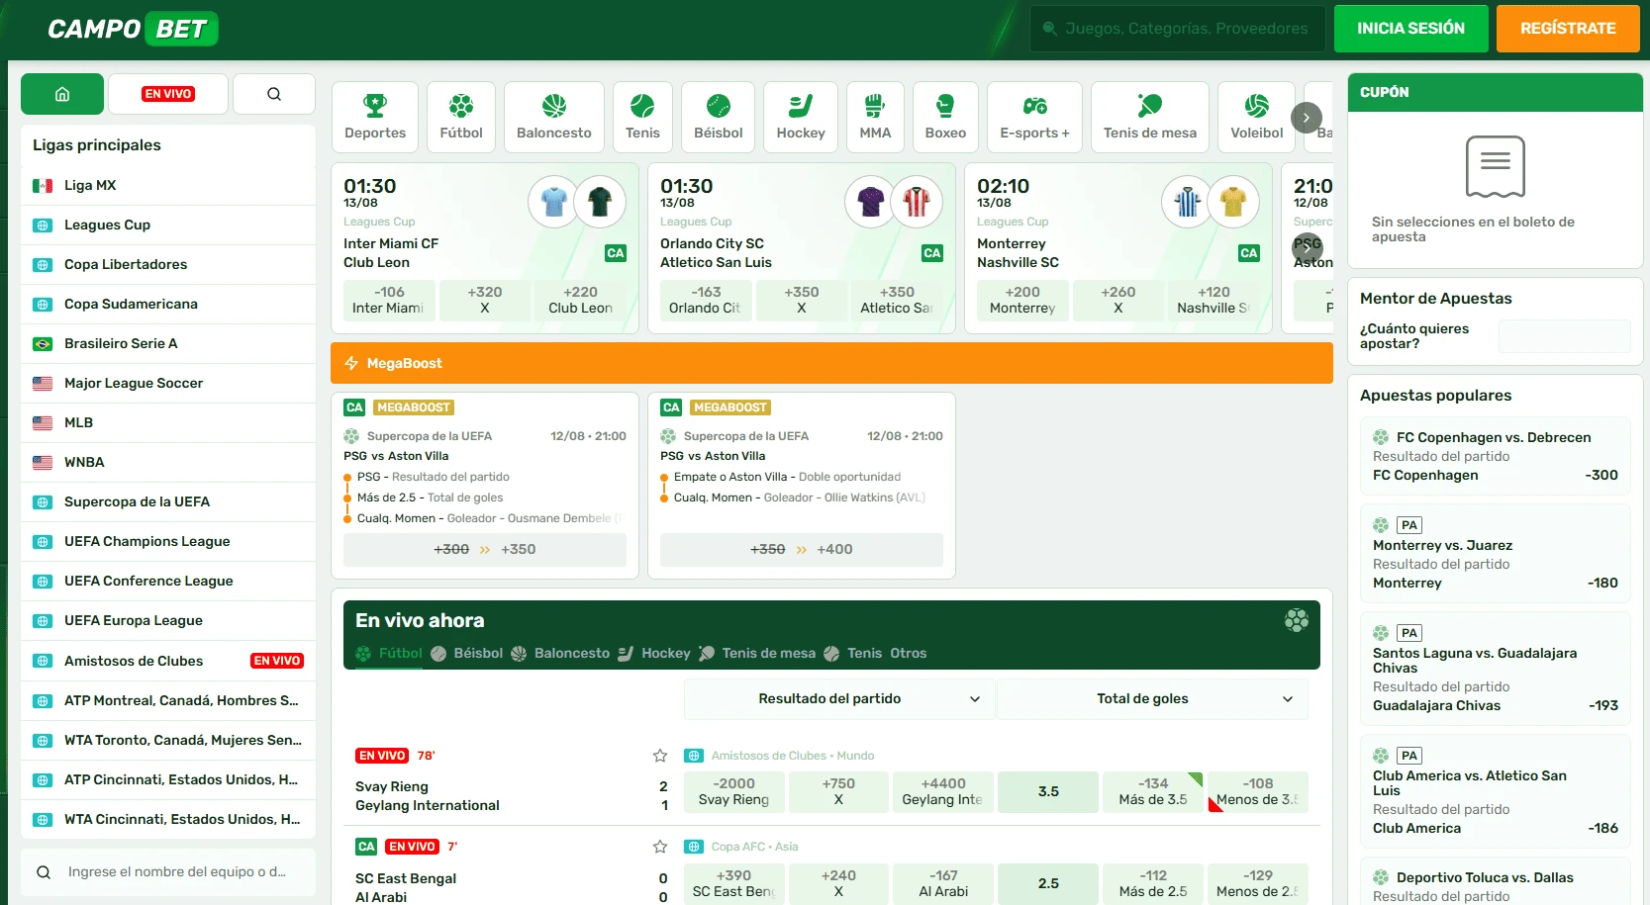Go to Copa Libertadores league

coord(168,265)
